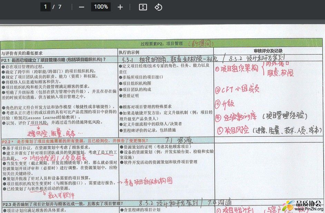Click the handwritten note ①项目组织架构
This screenshot has height=213, width=325.
coord(236,68)
